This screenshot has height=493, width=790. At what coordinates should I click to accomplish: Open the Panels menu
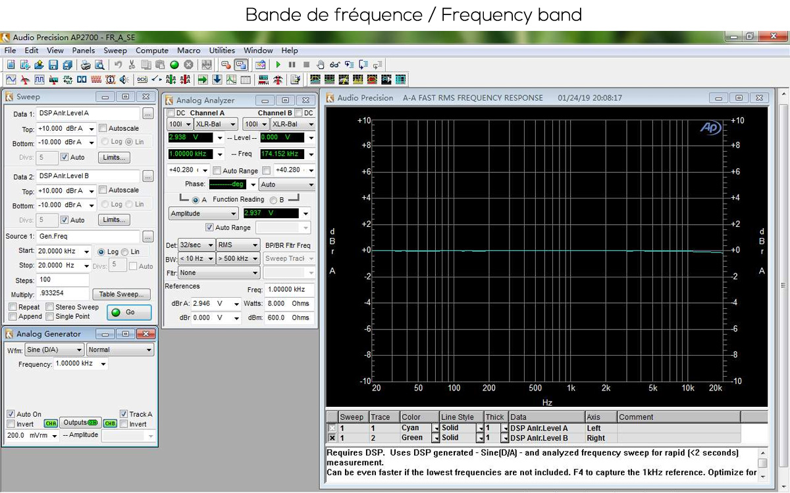[83, 50]
